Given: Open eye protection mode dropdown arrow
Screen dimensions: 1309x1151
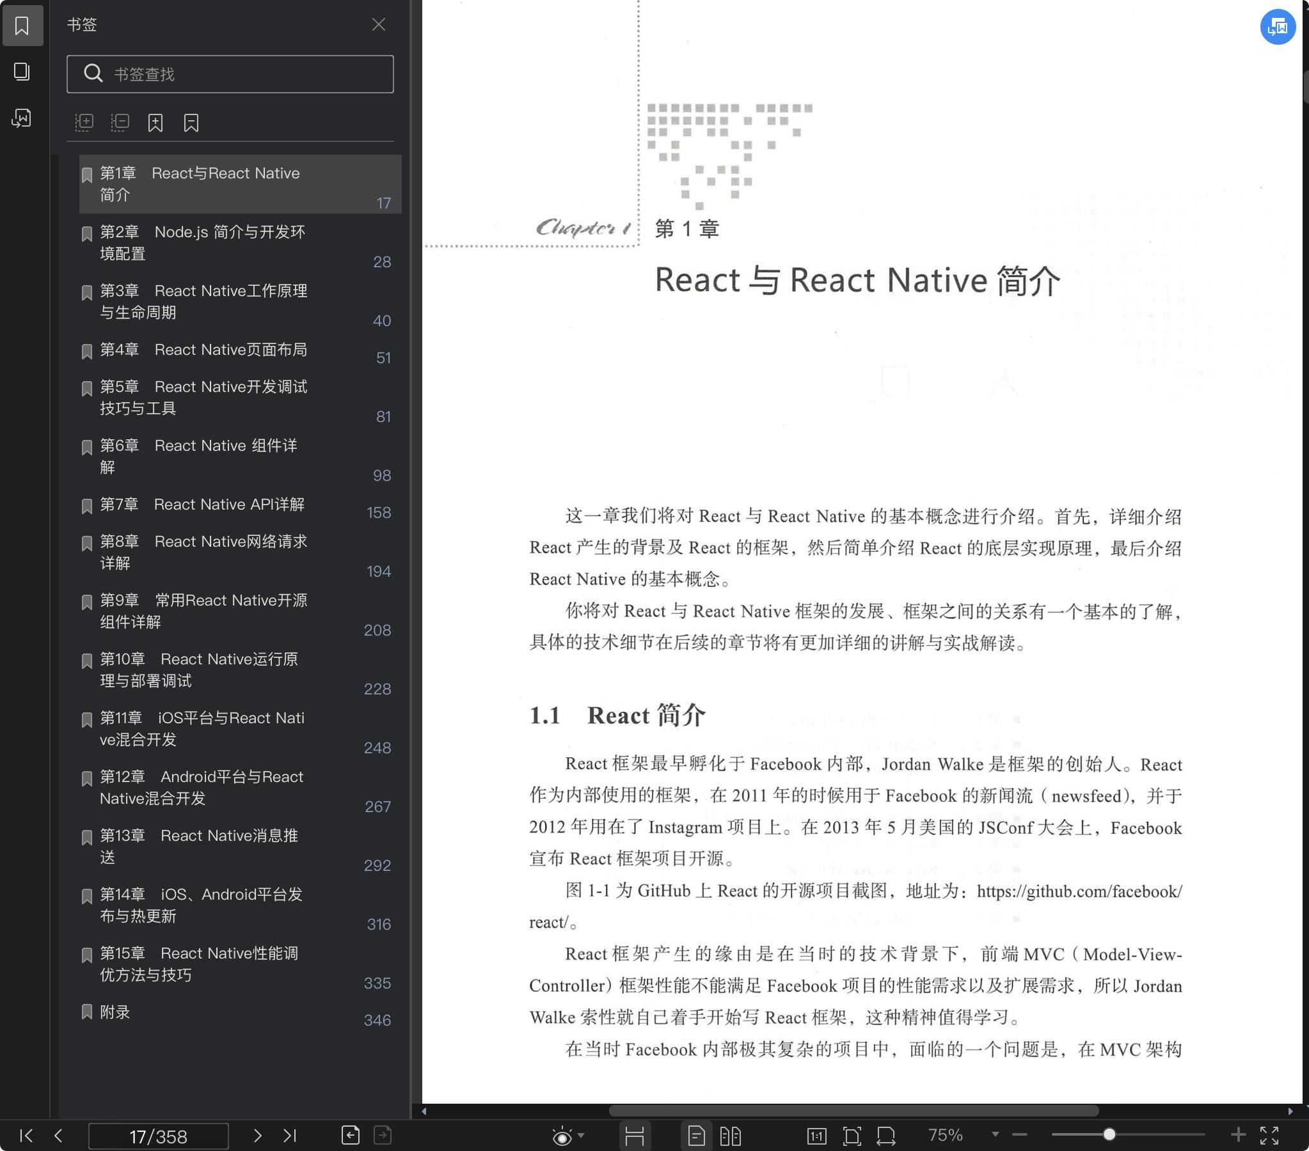Looking at the screenshot, I should pyautogui.click(x=581, y=1136).
